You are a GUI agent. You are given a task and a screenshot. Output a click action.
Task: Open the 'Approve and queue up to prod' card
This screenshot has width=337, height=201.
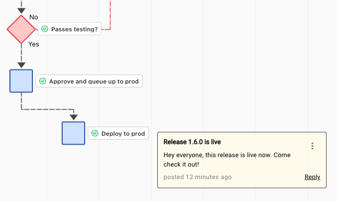[x=89, y=81]
